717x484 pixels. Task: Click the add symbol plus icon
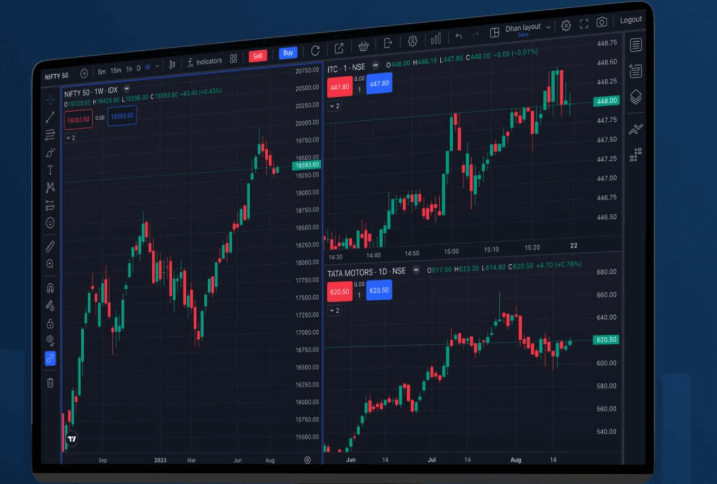(84, 73)
